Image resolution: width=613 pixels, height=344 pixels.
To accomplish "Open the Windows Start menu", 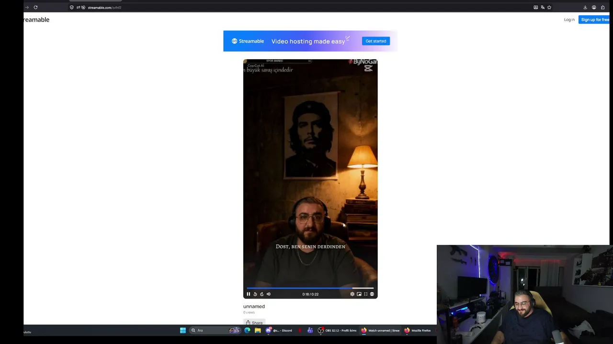I will tap(183, 330).
